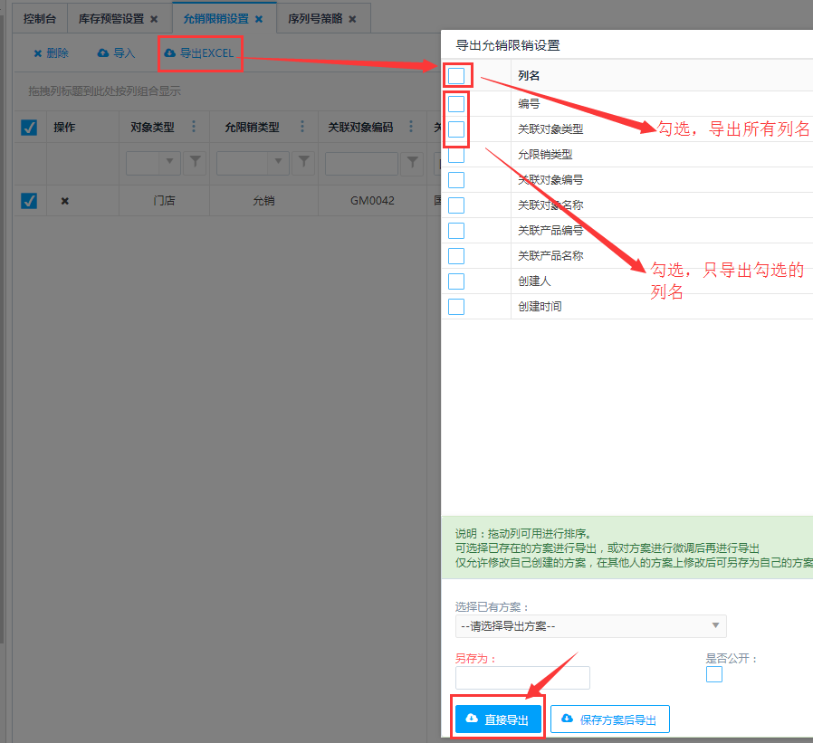
Task: Click the 删除 toolbar button
Action: [51, 53]
